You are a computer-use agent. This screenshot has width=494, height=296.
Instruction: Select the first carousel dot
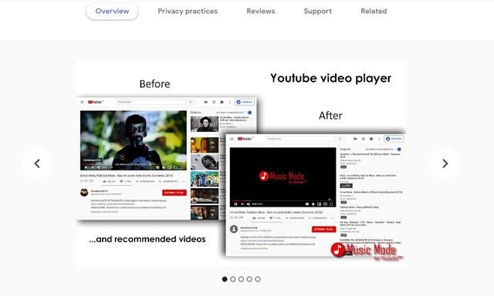[225, 279]
